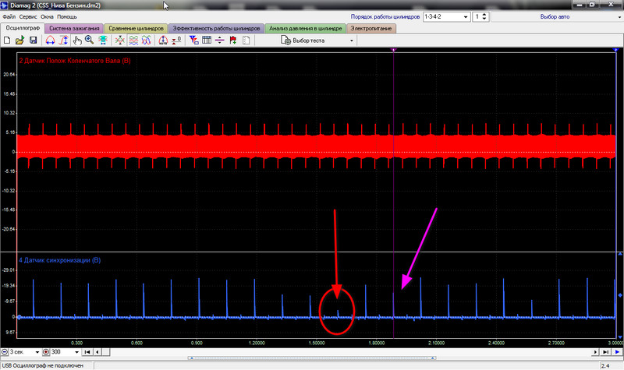Save the recording with the floppy disk icon

tap(33, 41)
